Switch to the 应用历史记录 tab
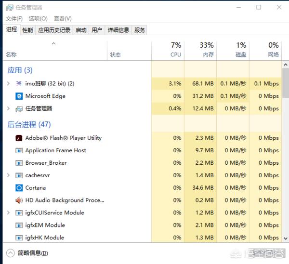The height and width of the screenshot is (264, 289). coord(54,30)
